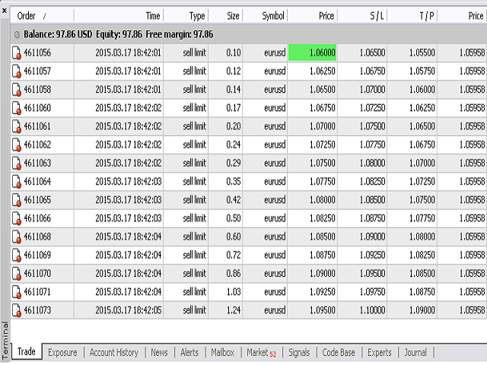Open the Exposure tab

click(62, 352)
